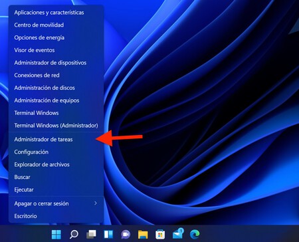Open Administración de equipos
The height and width of the screenshot is (242, 299).
pyautogui.click(x=56, y=100)
